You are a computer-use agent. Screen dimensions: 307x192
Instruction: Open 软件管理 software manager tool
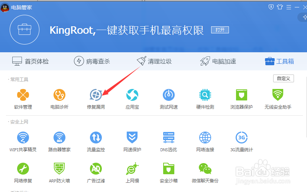tap(23, 99)
